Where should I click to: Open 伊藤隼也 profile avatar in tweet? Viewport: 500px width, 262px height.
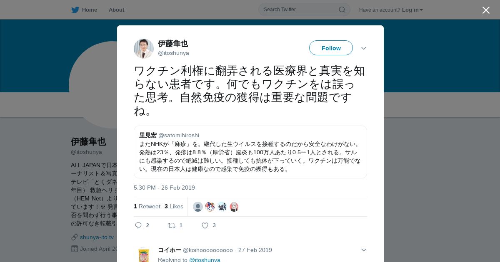coord(144,49)
